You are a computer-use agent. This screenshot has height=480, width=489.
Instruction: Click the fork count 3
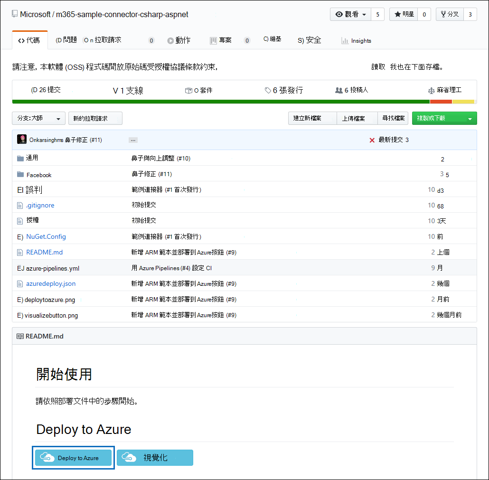470,14
